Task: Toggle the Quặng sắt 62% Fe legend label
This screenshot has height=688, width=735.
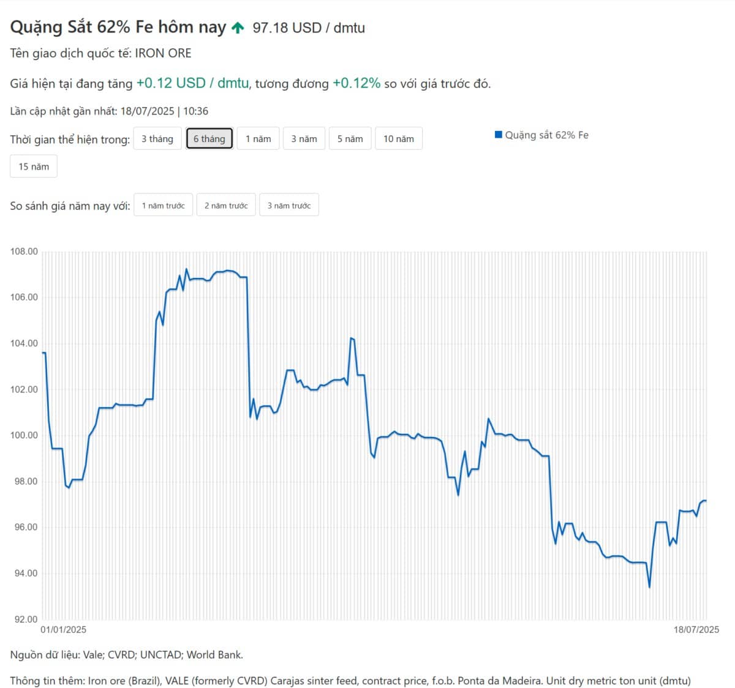Action: [x=546, y=135]
